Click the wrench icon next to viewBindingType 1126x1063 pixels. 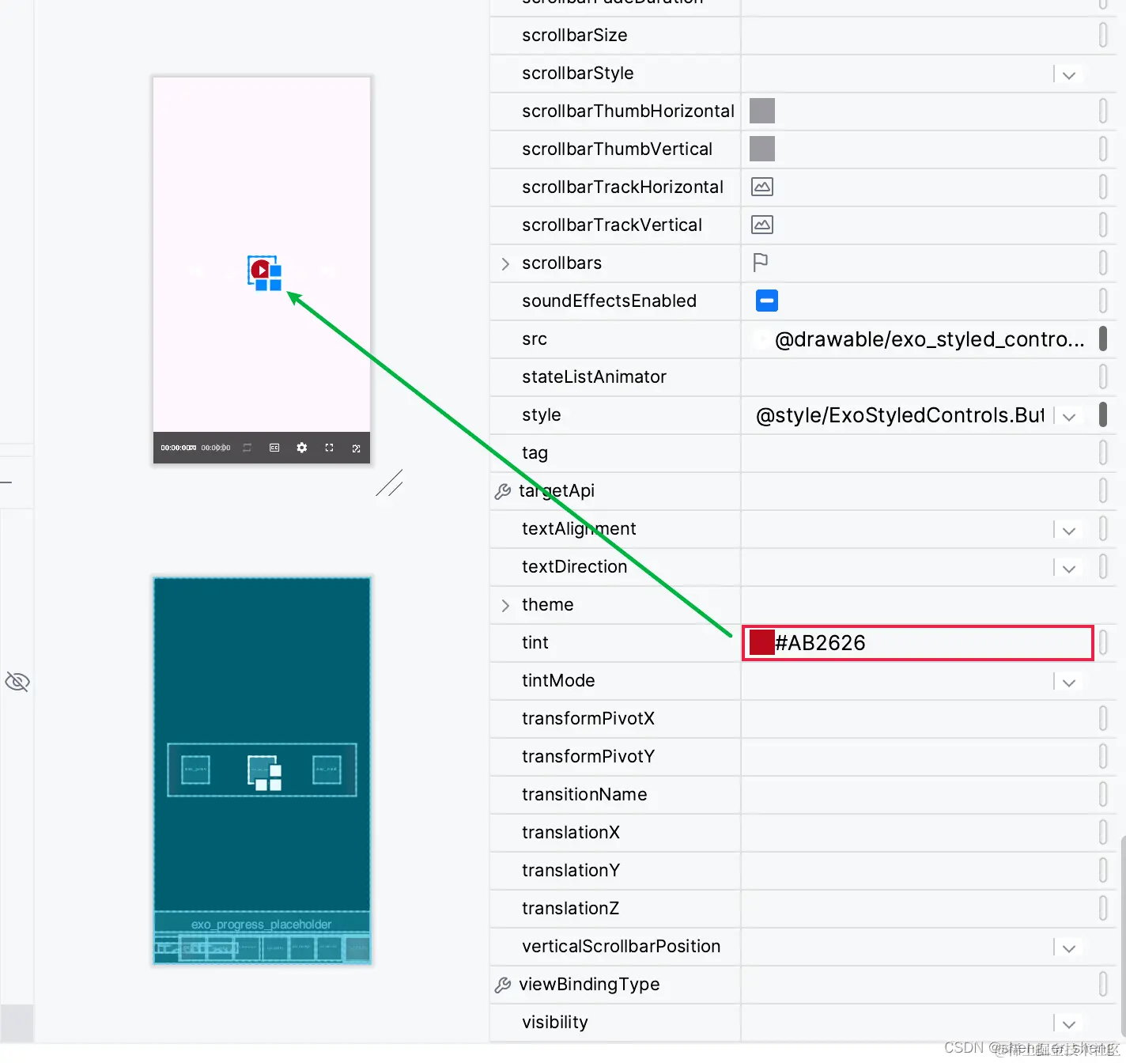pos(503,984)
